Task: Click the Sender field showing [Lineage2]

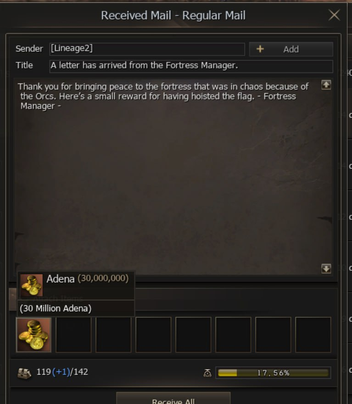Action: (147, 49)
